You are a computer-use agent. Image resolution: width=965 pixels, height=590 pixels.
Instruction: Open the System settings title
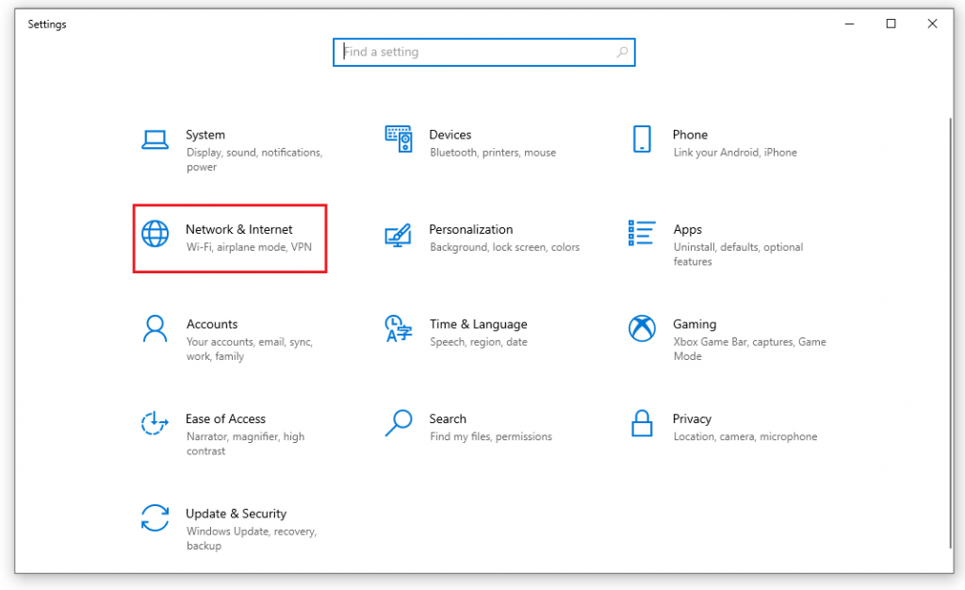[205, 135]
